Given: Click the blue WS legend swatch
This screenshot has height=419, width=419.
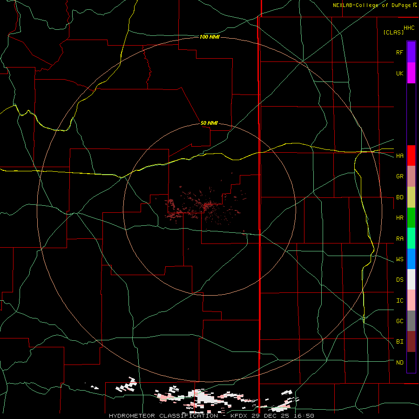Looking at the screenshot, I should [411, 259].
